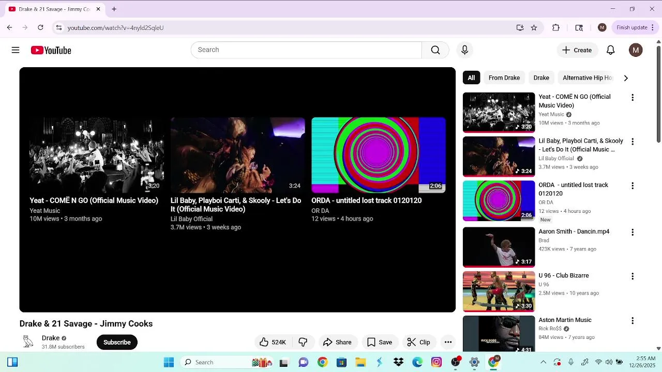Open options for U 96 Club Bizarre
Screen dimensions: 662x372
pyautogui.click(x=632, y=276)
